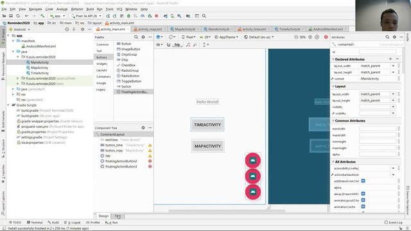This screenshot has height=231, width=411.
Task: Open Palette panel settings gear
Action: tap(143, 37)
